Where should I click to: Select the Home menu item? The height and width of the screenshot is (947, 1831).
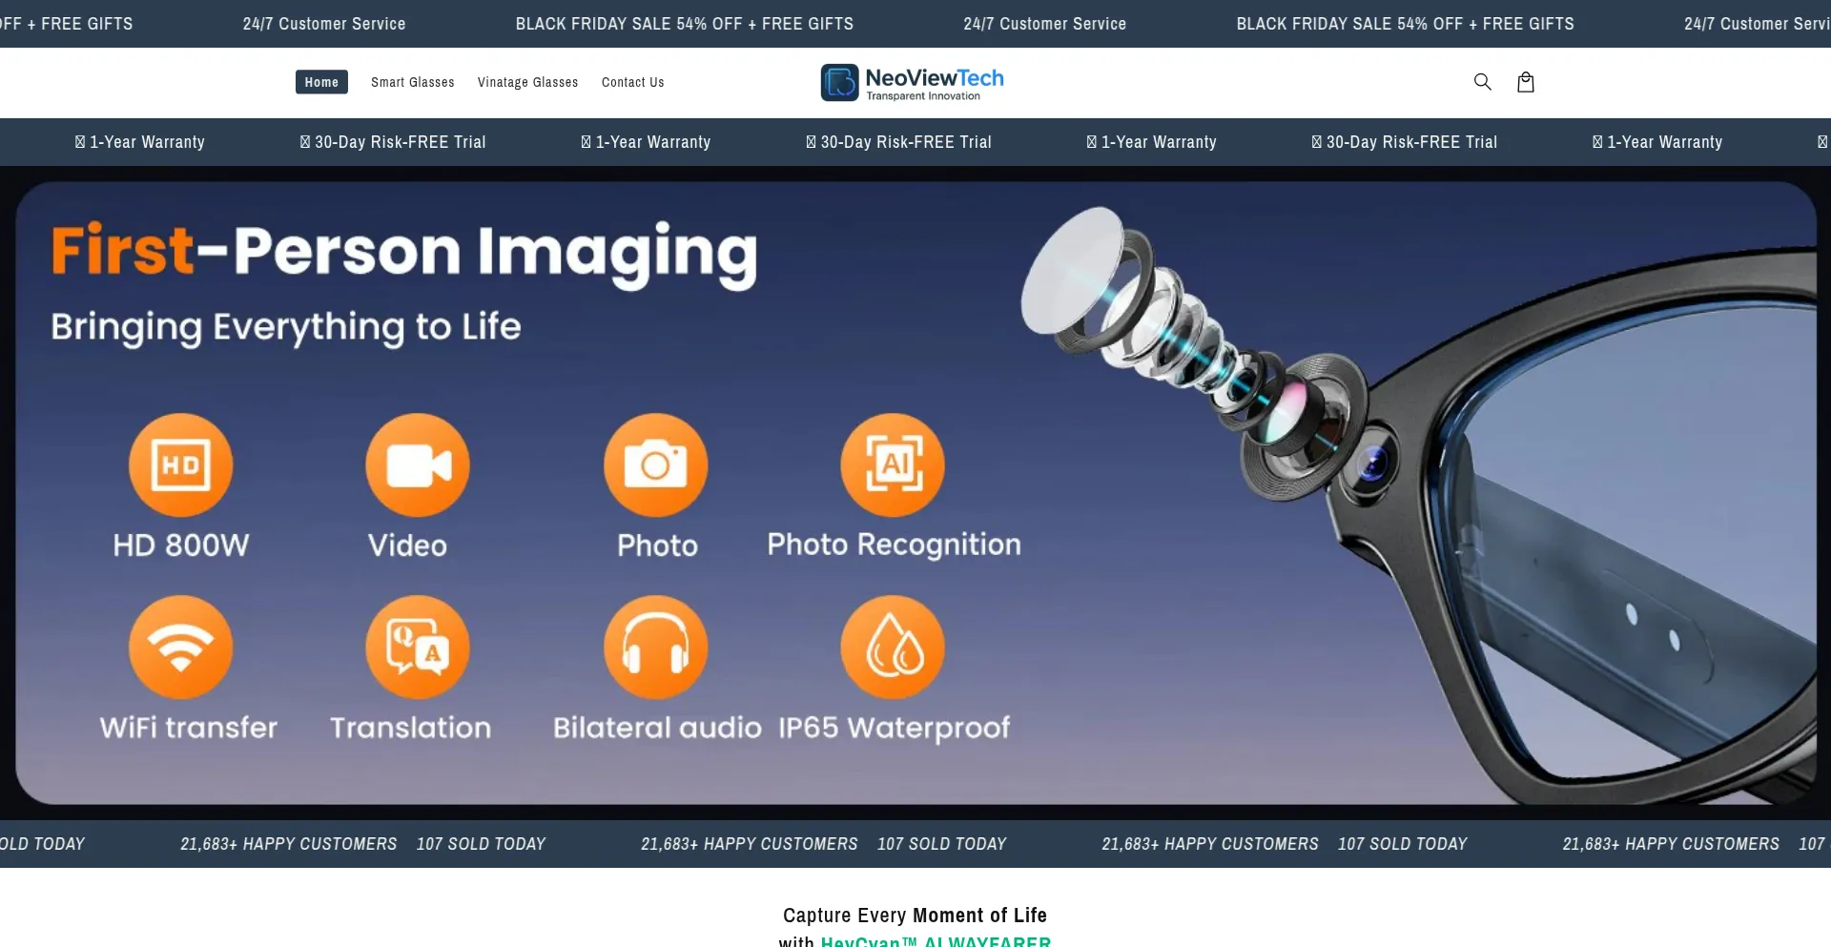pyautogui.click(x=321, y=82)
